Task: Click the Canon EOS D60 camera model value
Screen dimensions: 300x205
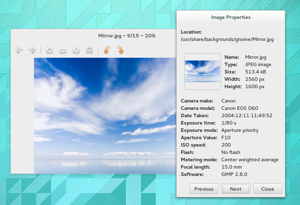Action: (x=240, y=108)
